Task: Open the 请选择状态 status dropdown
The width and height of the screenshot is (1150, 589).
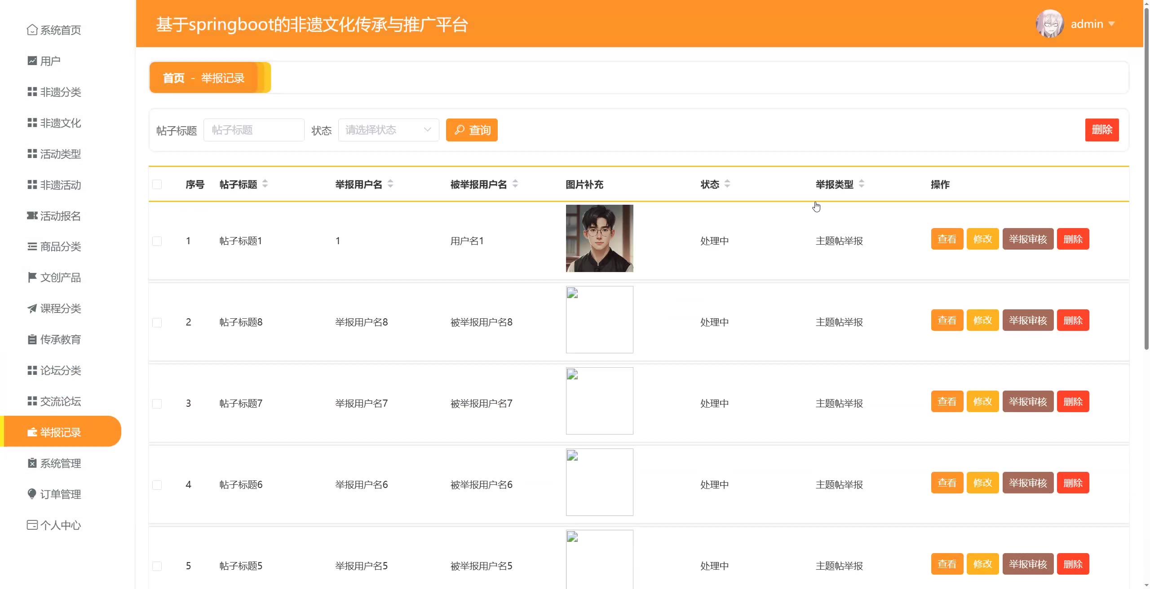Action: tap(388, 130)
